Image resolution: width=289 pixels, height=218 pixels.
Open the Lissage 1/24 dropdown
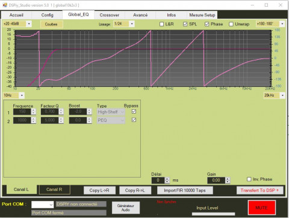pos(124,24)
